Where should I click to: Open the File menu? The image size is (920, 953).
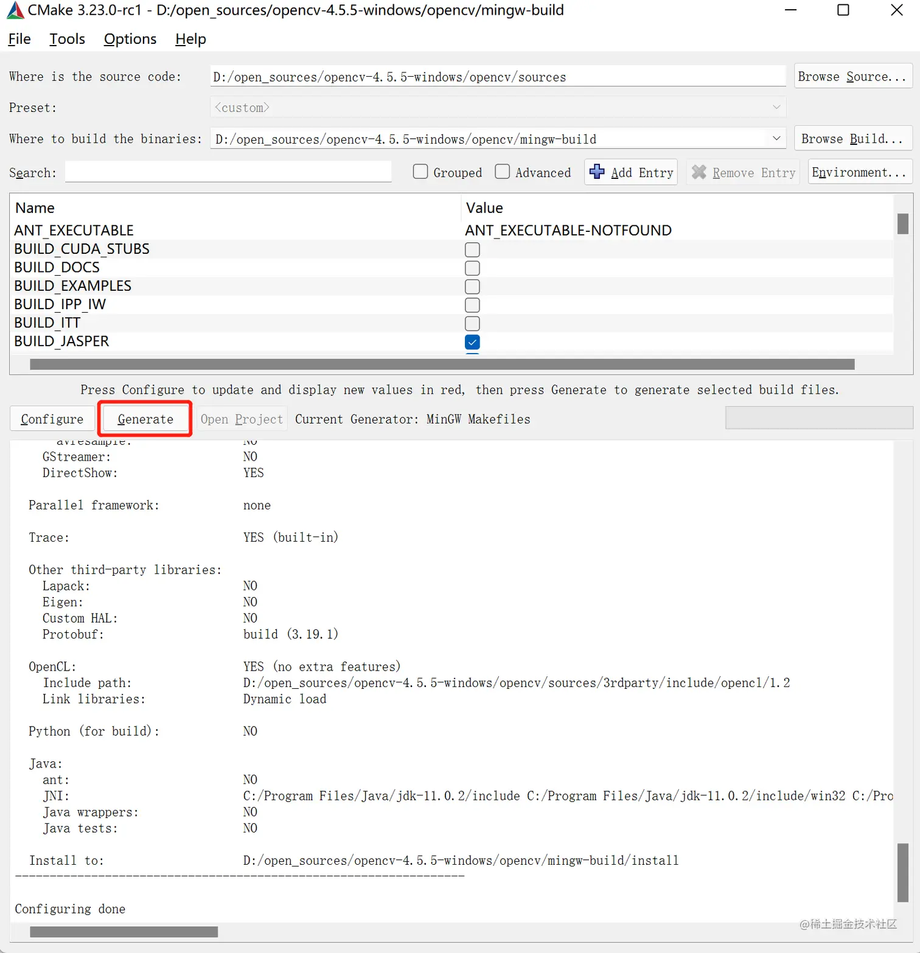coord(19,39)
